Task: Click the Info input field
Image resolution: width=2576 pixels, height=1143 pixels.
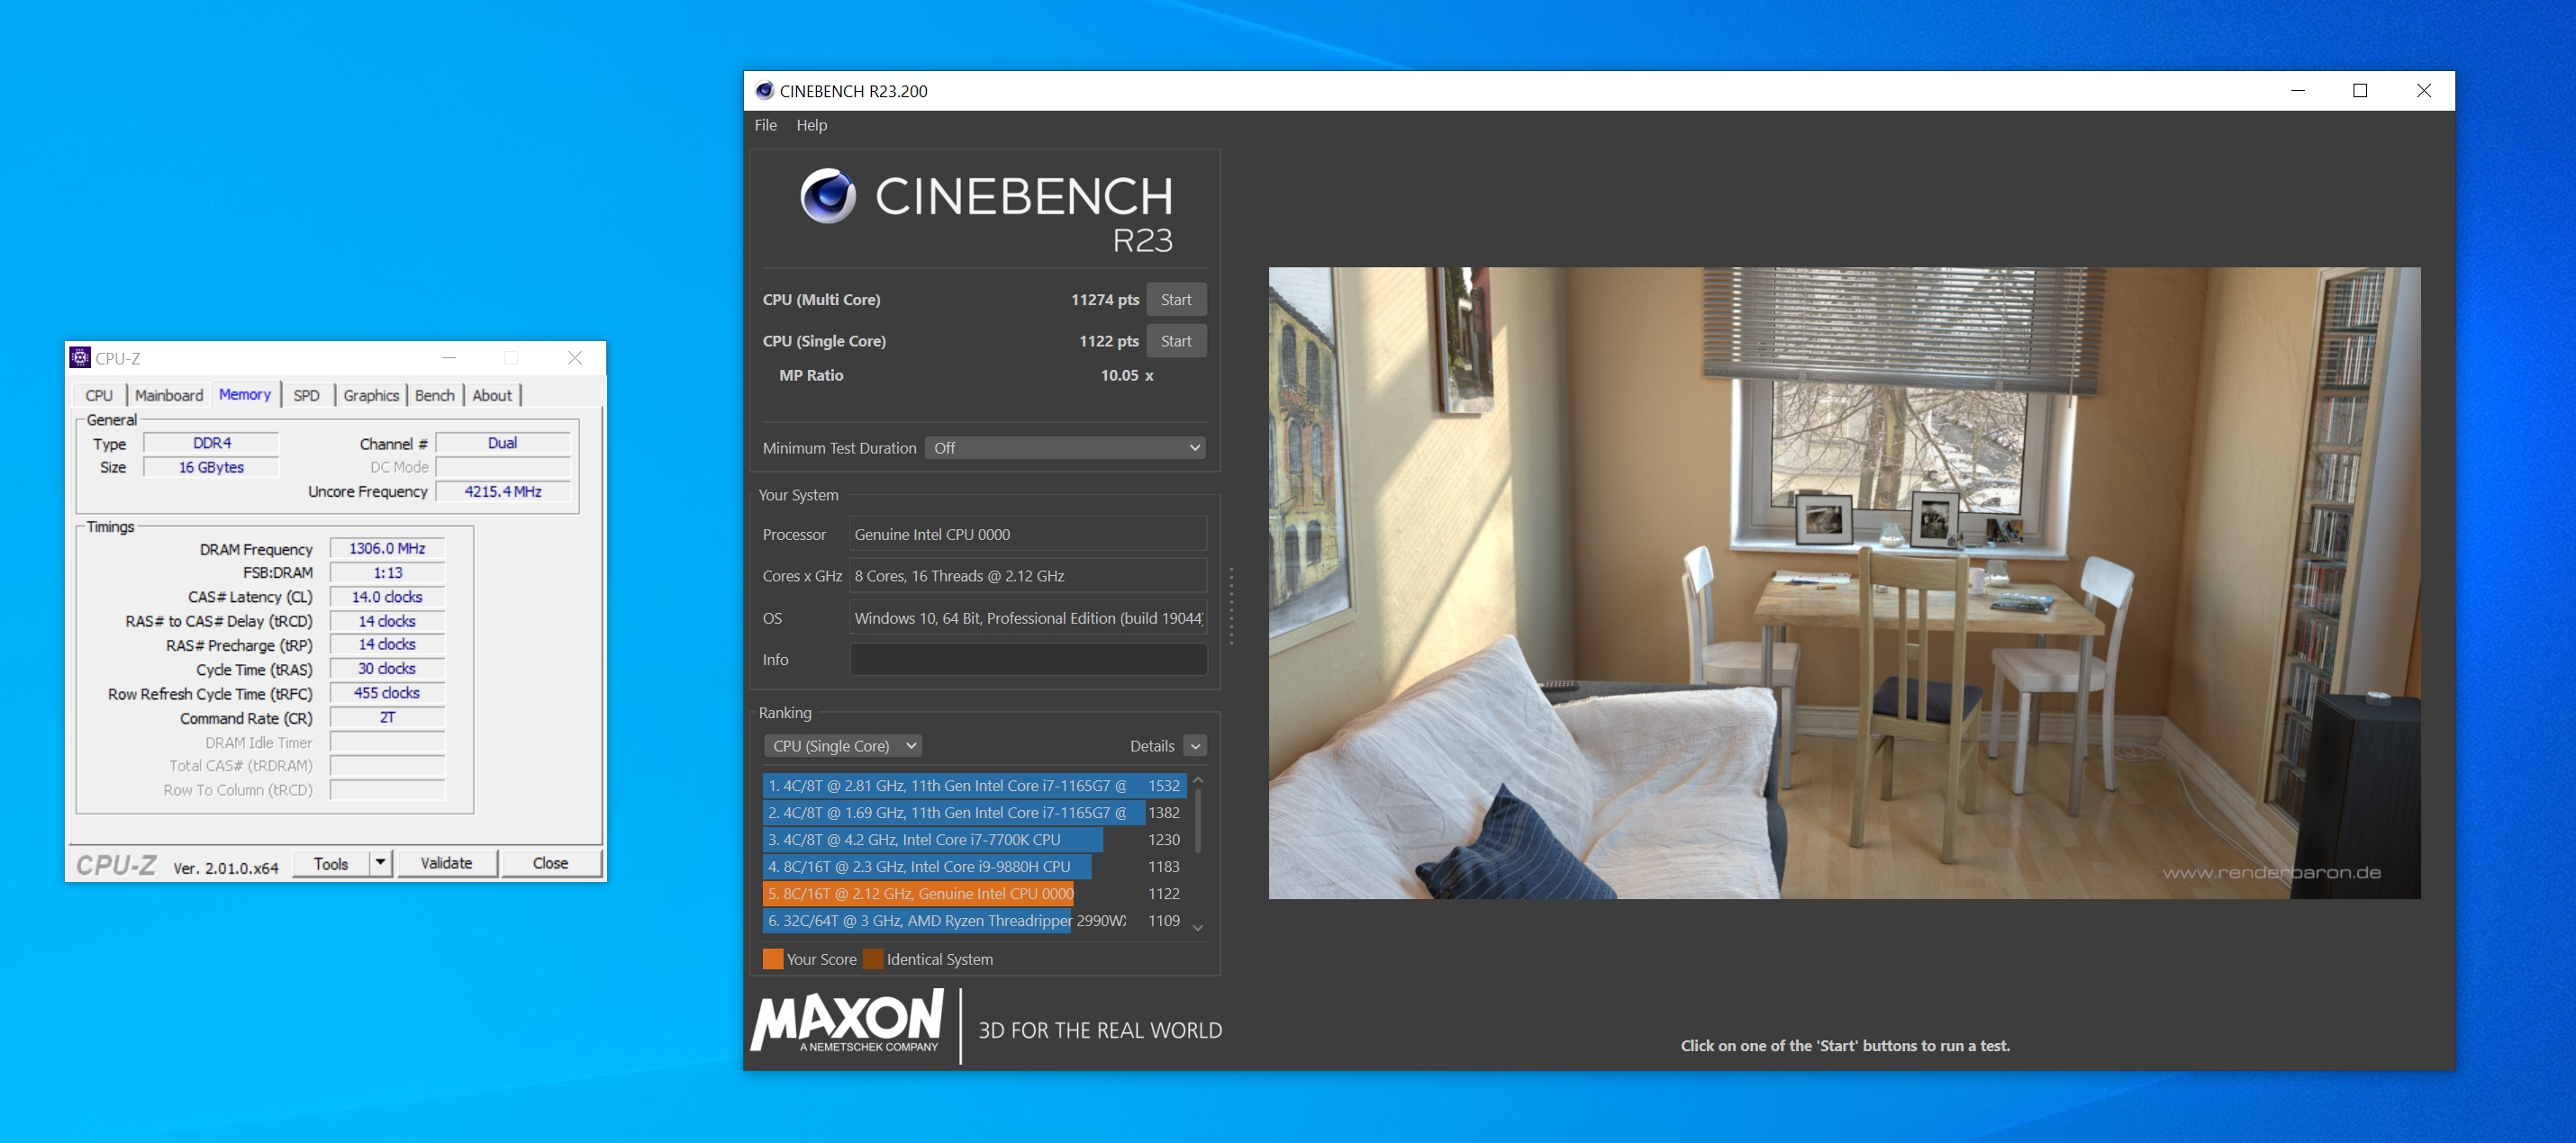Action: (1027, 660)
